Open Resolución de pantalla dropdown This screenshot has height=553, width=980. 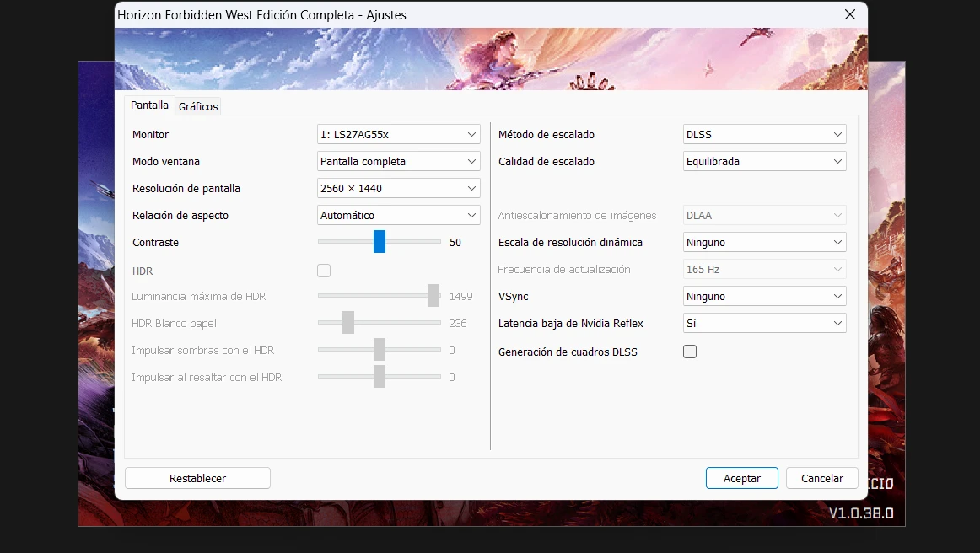(x=398, y=189)
